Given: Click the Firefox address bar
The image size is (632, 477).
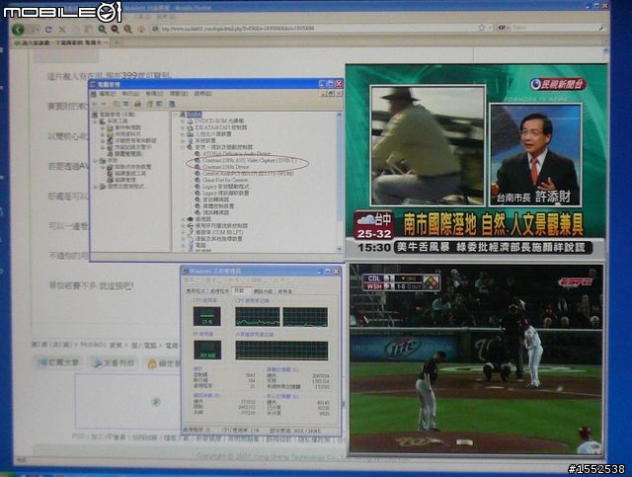Looking at the screenshot, I should coord(316,29).
